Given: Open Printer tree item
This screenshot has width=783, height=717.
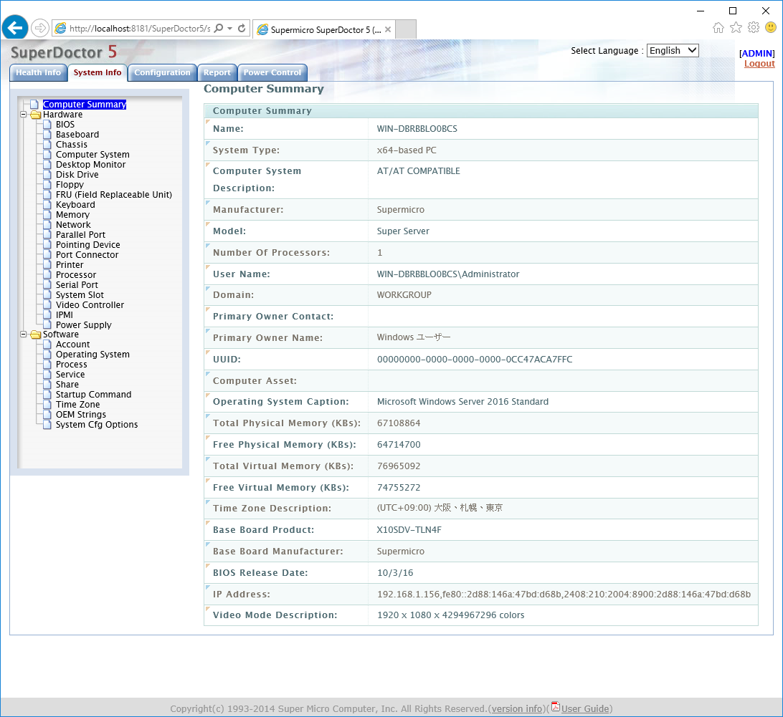Looking at the screenshot, I should [70, 264].
